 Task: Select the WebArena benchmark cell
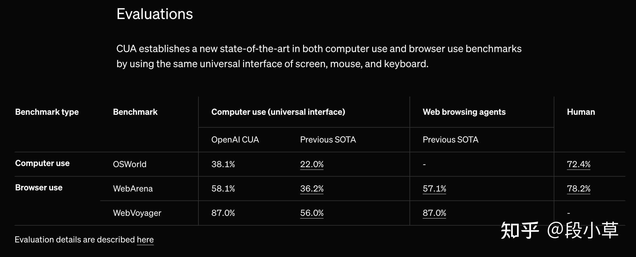tap(133, 188)
